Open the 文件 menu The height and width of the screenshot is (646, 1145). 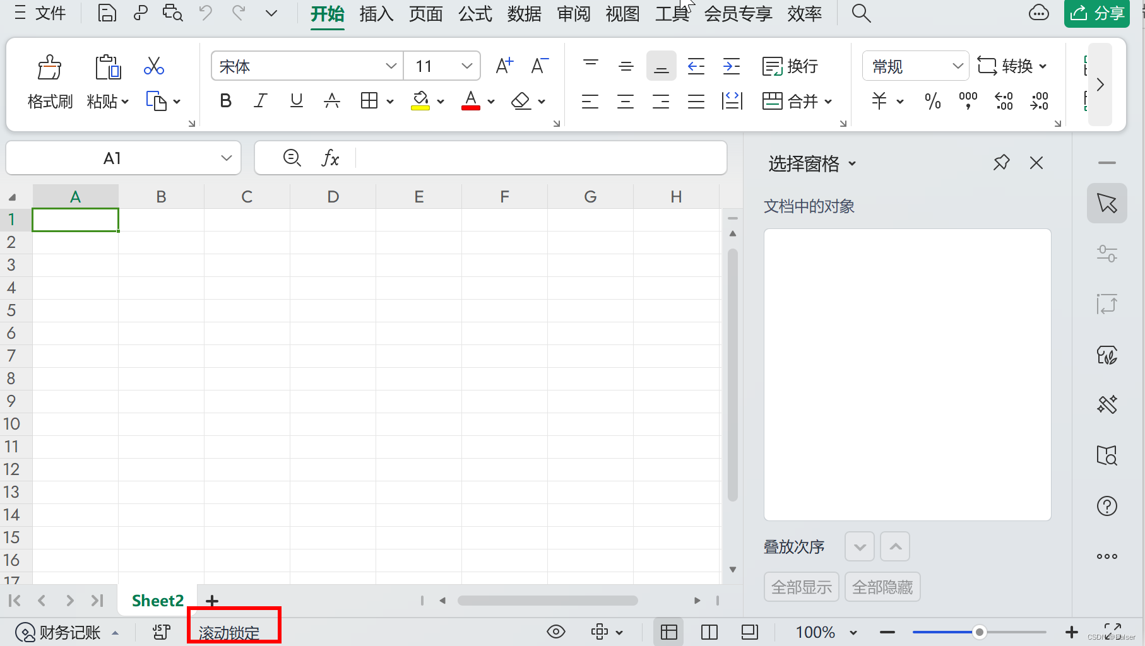coord(40,13)
